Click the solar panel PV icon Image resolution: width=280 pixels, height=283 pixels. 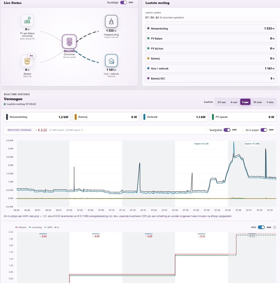[x=27, y=20]
